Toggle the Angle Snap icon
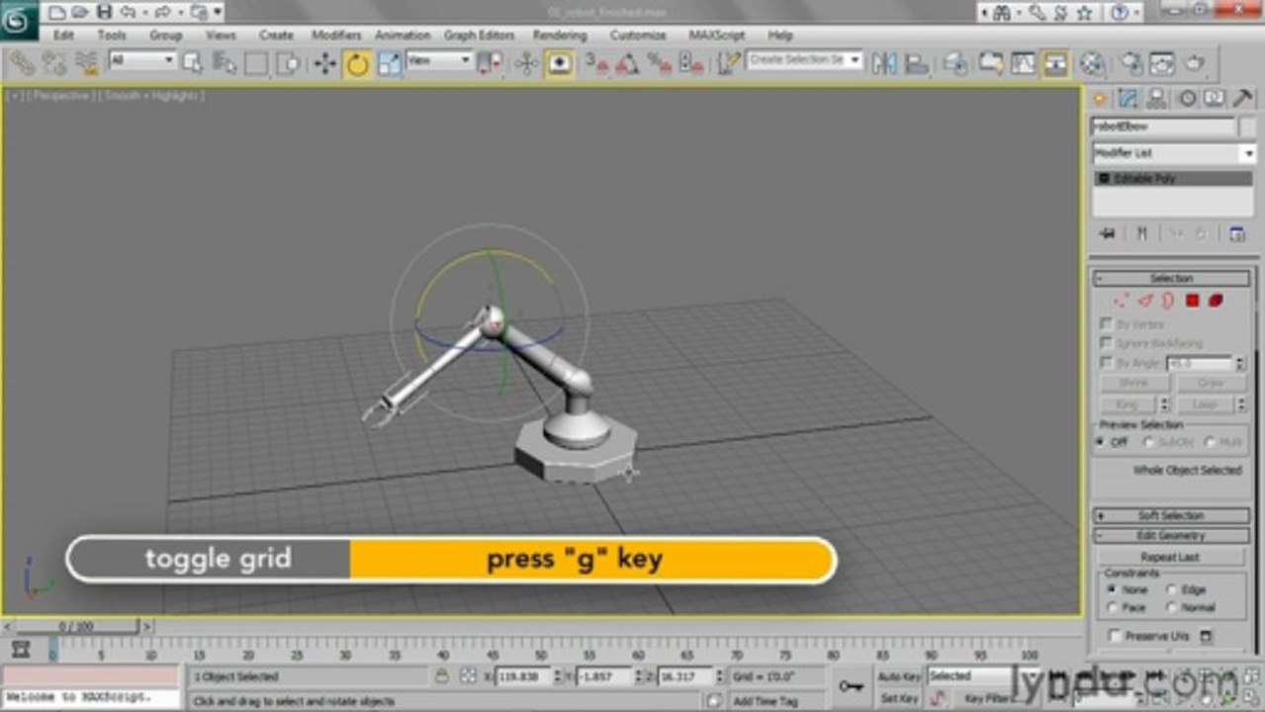Screen dimensions: 1265x712 [x=627, y=63]
